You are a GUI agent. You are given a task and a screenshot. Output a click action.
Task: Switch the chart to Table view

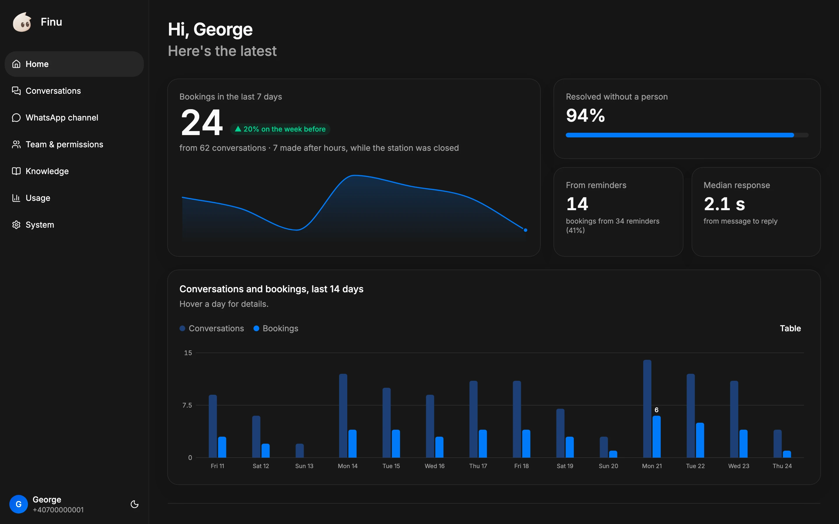[x=790, y=328]
